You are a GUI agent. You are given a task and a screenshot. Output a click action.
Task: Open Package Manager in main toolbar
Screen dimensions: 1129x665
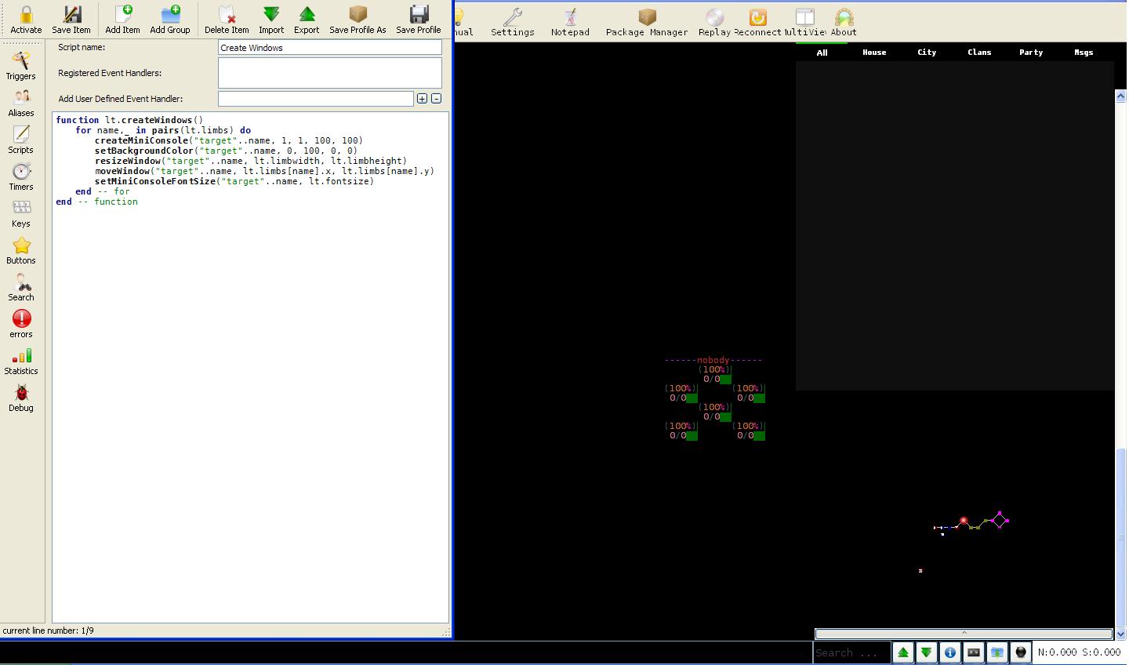647,22
